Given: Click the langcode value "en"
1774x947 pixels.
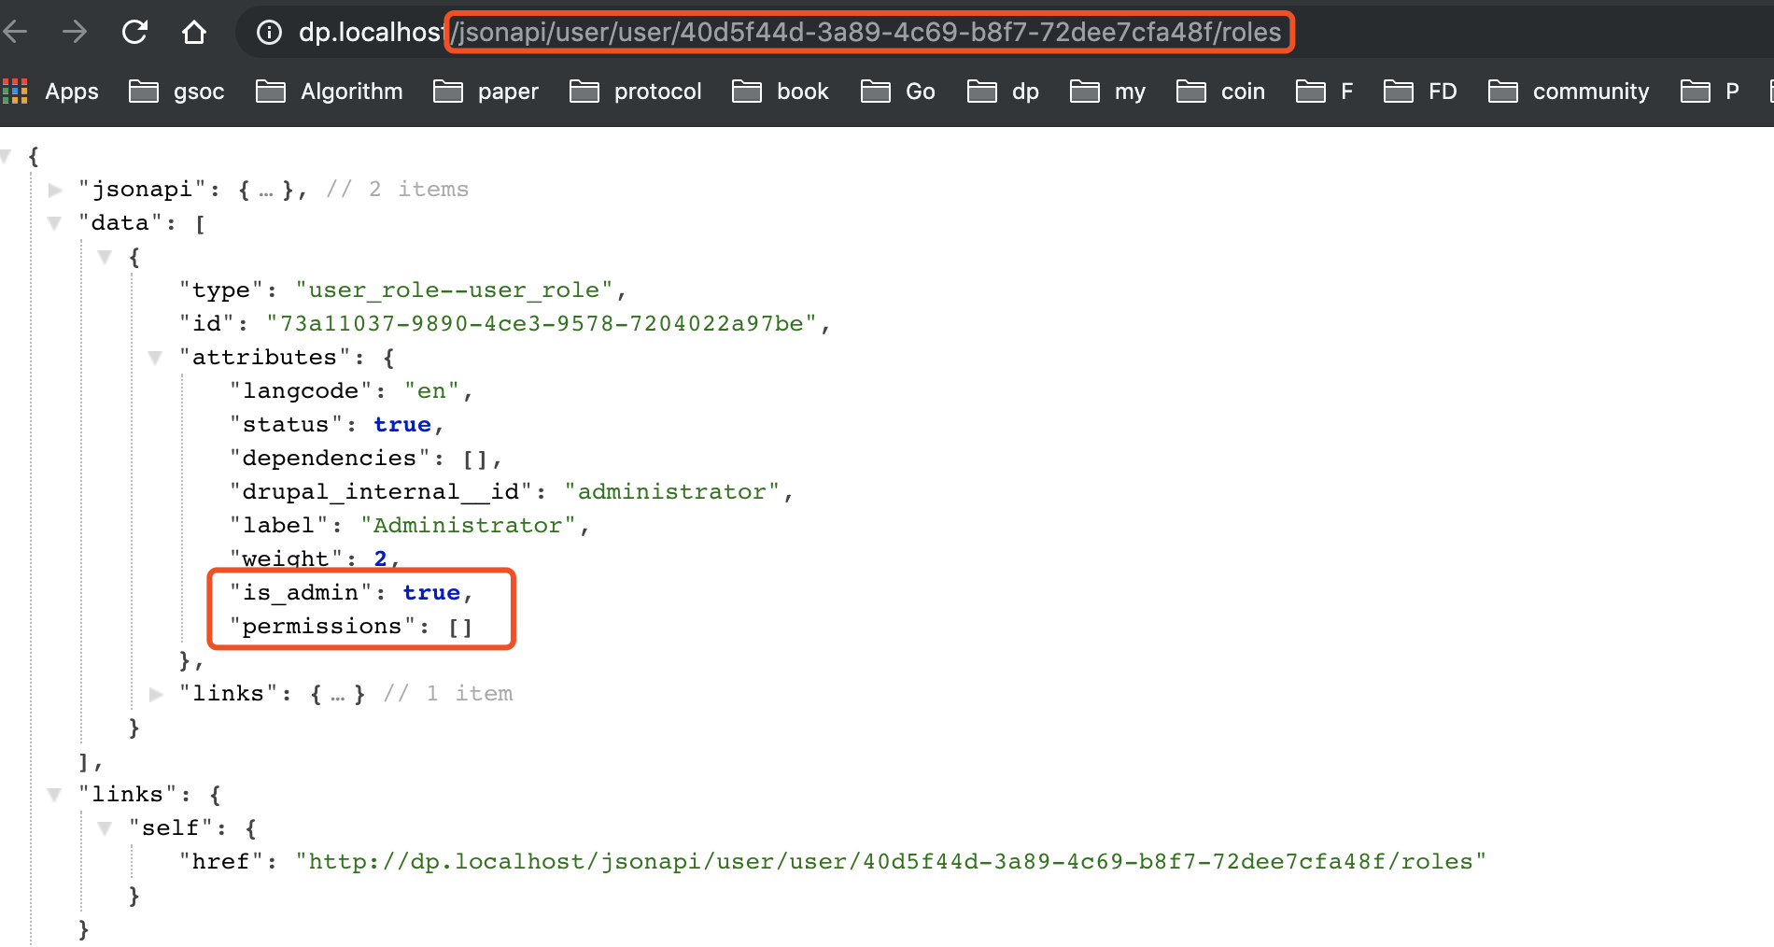Looking at the screenshot, I should (x=432, y=391).
